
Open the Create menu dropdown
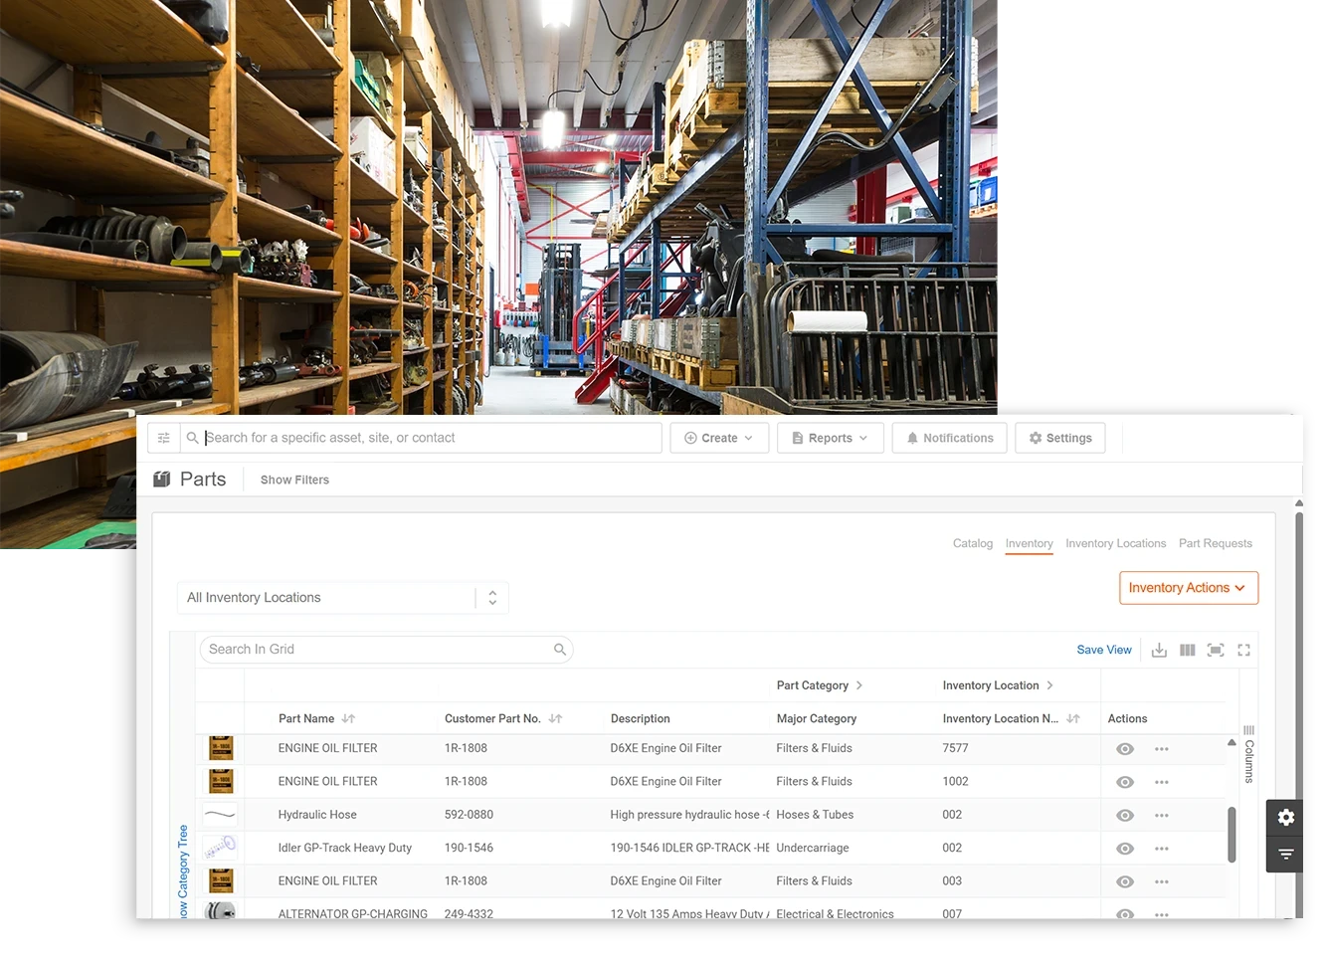[718, 438]
